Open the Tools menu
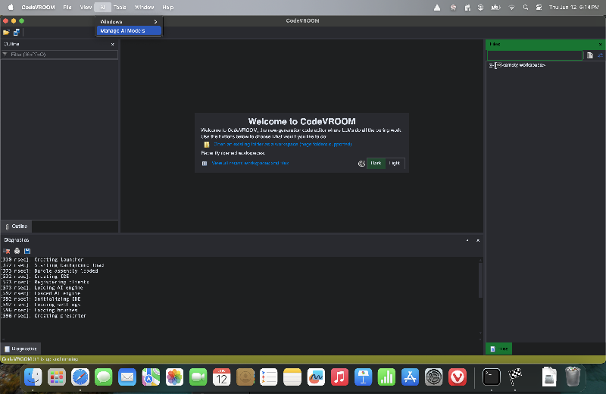The width and height of the screenshot is (606, 394). pos(120,7)
